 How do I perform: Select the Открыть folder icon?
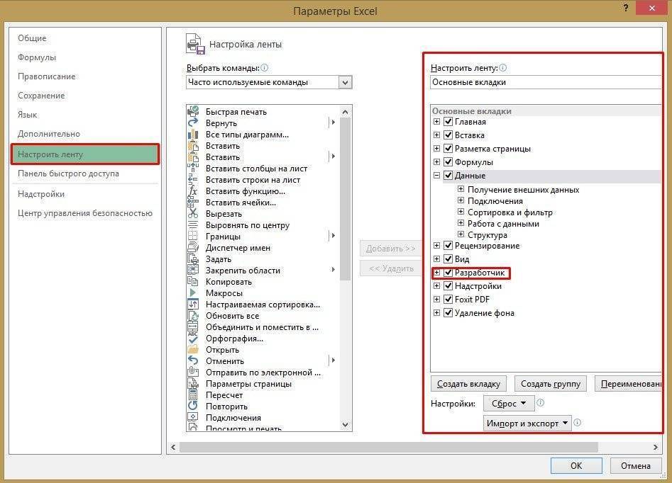(x=193, y=350)
